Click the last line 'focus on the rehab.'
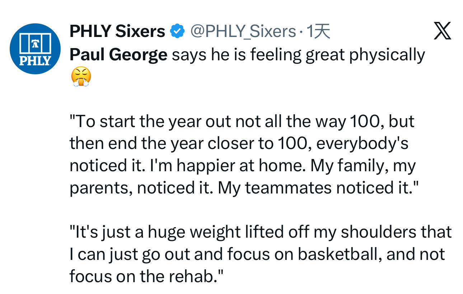 point(146,276)
